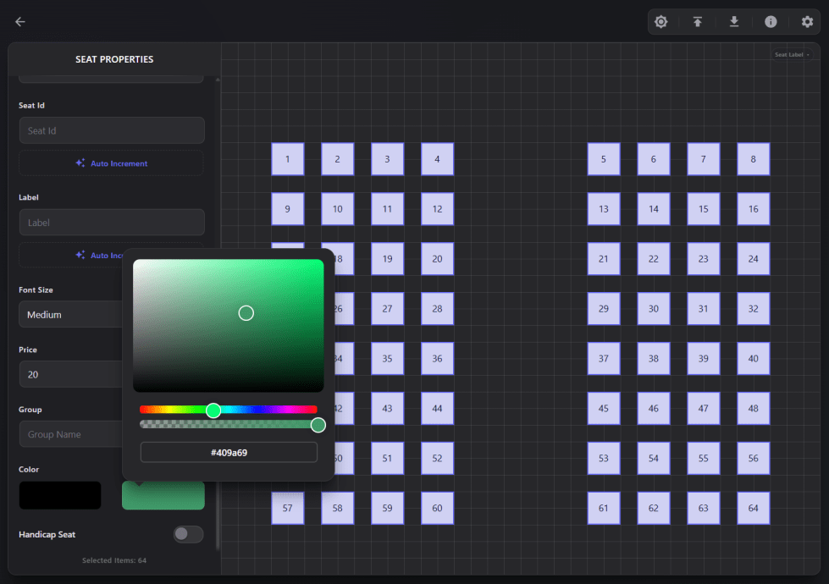This screenshot has height=584, width=829.
Task: Open the settings gear icon
Action: pyautogui.click(x=807, y=22)
